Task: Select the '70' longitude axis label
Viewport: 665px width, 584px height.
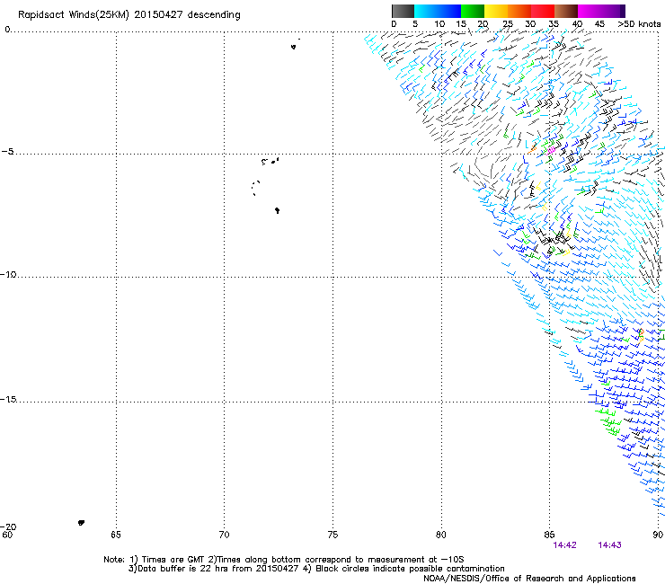Action: (224, 535)
